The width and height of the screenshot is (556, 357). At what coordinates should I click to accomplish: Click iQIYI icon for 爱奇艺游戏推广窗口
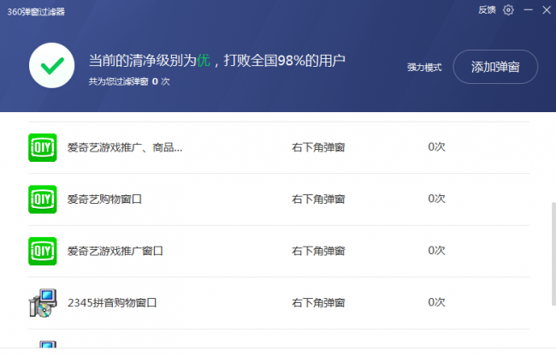coord(43,251)
